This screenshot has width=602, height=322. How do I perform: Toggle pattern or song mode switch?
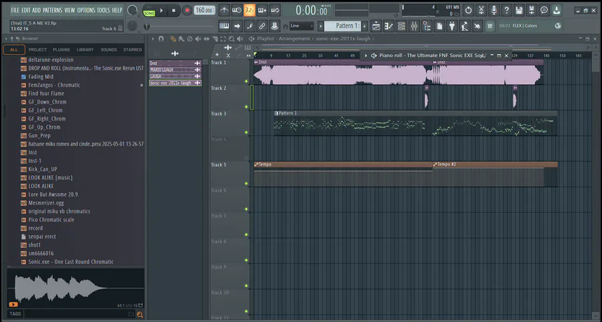click(149, 11)
